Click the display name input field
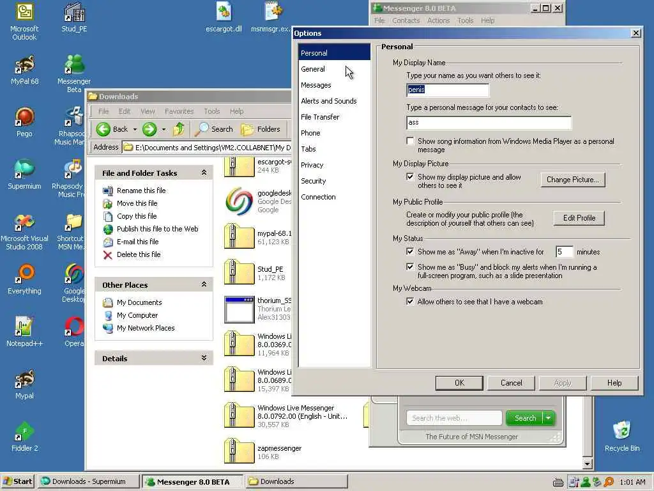The width and height of the screenshot is (654, 491). pyautogui.click(x=448, y=90)
